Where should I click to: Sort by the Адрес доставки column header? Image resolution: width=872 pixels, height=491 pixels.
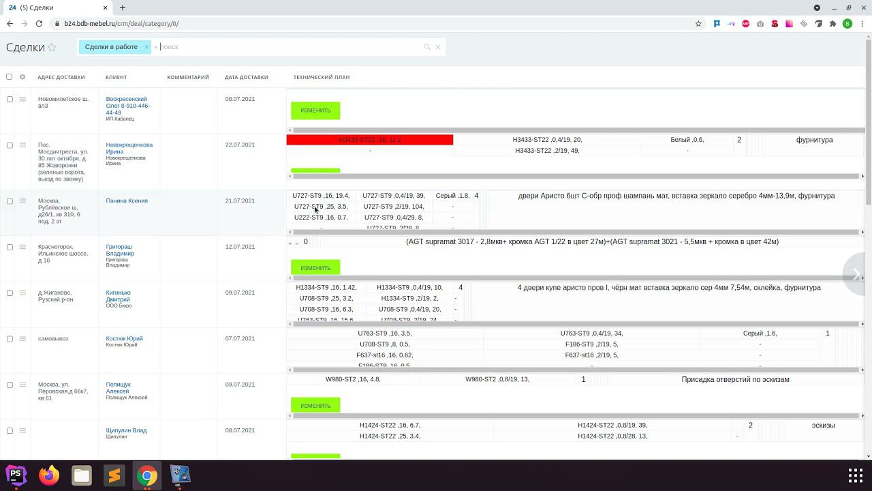[61, 77]
